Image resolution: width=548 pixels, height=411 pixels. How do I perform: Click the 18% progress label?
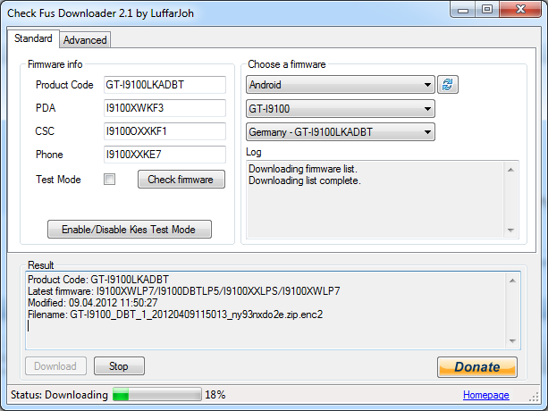[215, 395]
